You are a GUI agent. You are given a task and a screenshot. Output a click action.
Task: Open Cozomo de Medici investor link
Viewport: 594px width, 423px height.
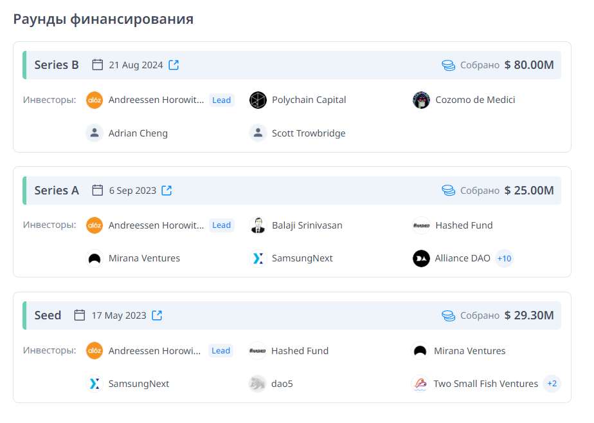pos(475,100)
